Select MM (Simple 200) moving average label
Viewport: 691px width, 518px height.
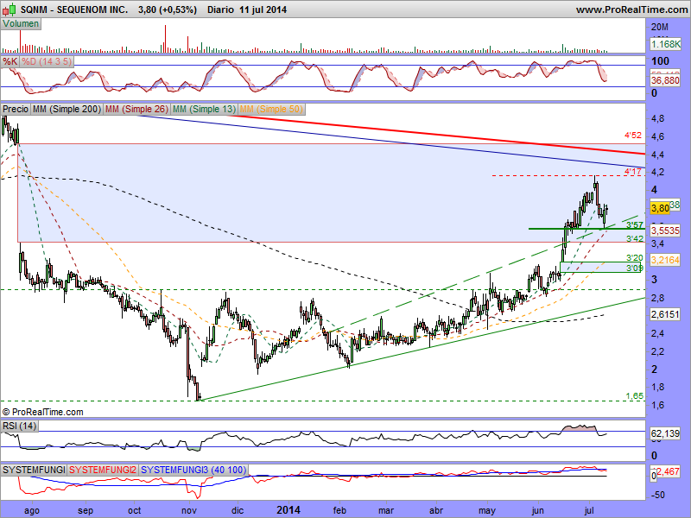click(x=67, y=109)
